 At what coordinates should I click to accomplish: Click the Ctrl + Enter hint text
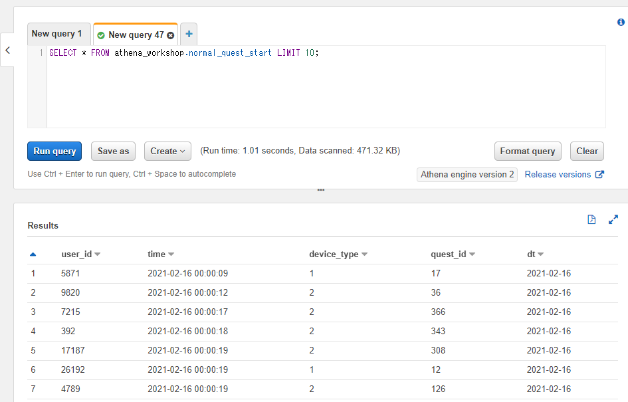pos(132,174)
